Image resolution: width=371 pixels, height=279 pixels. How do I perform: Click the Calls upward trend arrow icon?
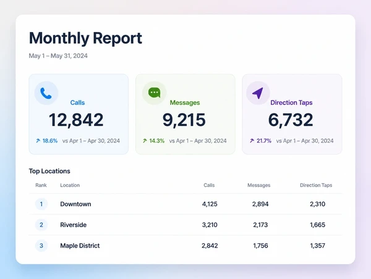38,141
